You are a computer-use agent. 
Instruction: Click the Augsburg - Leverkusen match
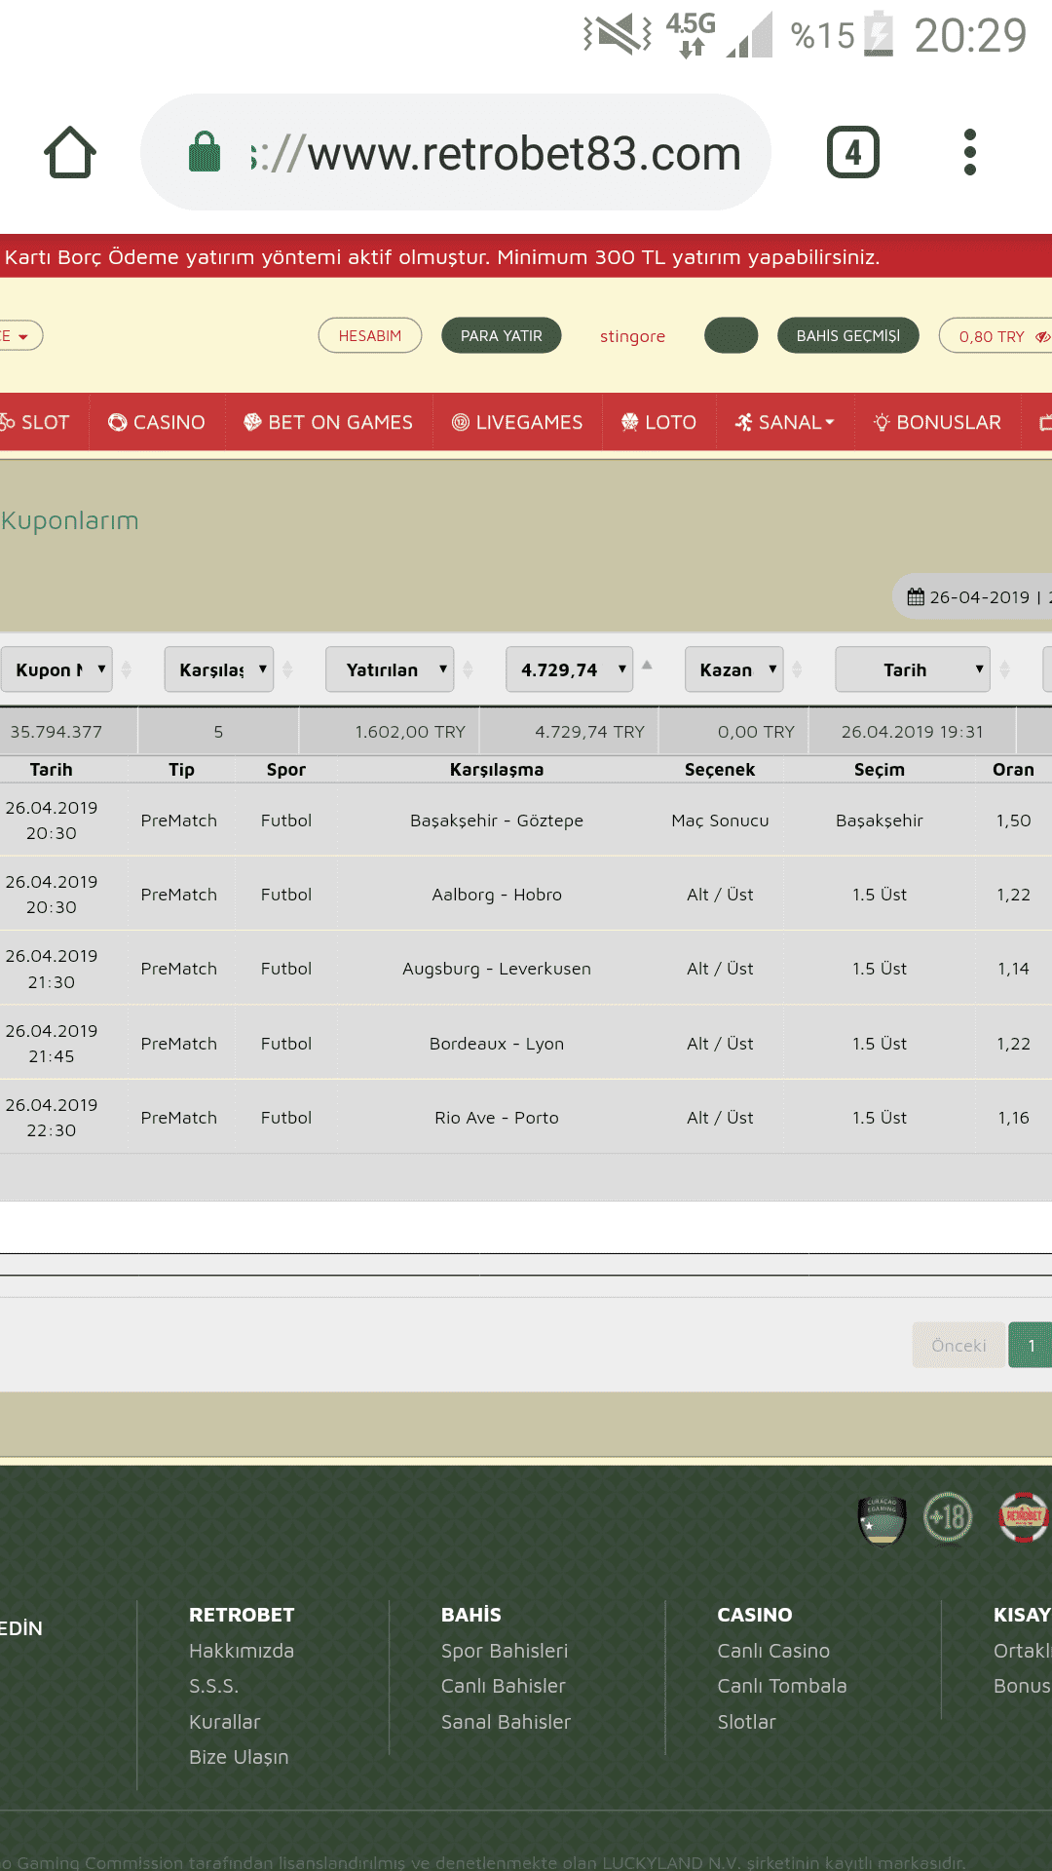pyautogui.click(x=497, y=969)
